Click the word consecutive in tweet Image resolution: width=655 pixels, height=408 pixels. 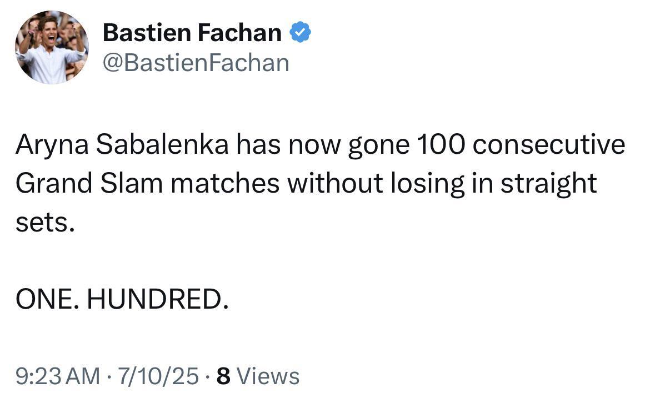pyautogui.click(x=549, y=145)
